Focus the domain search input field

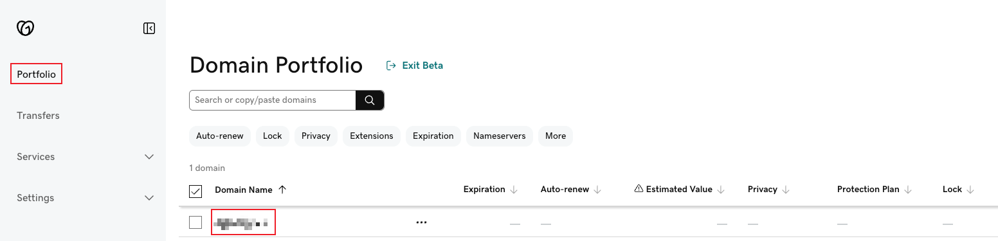point(273,100)
